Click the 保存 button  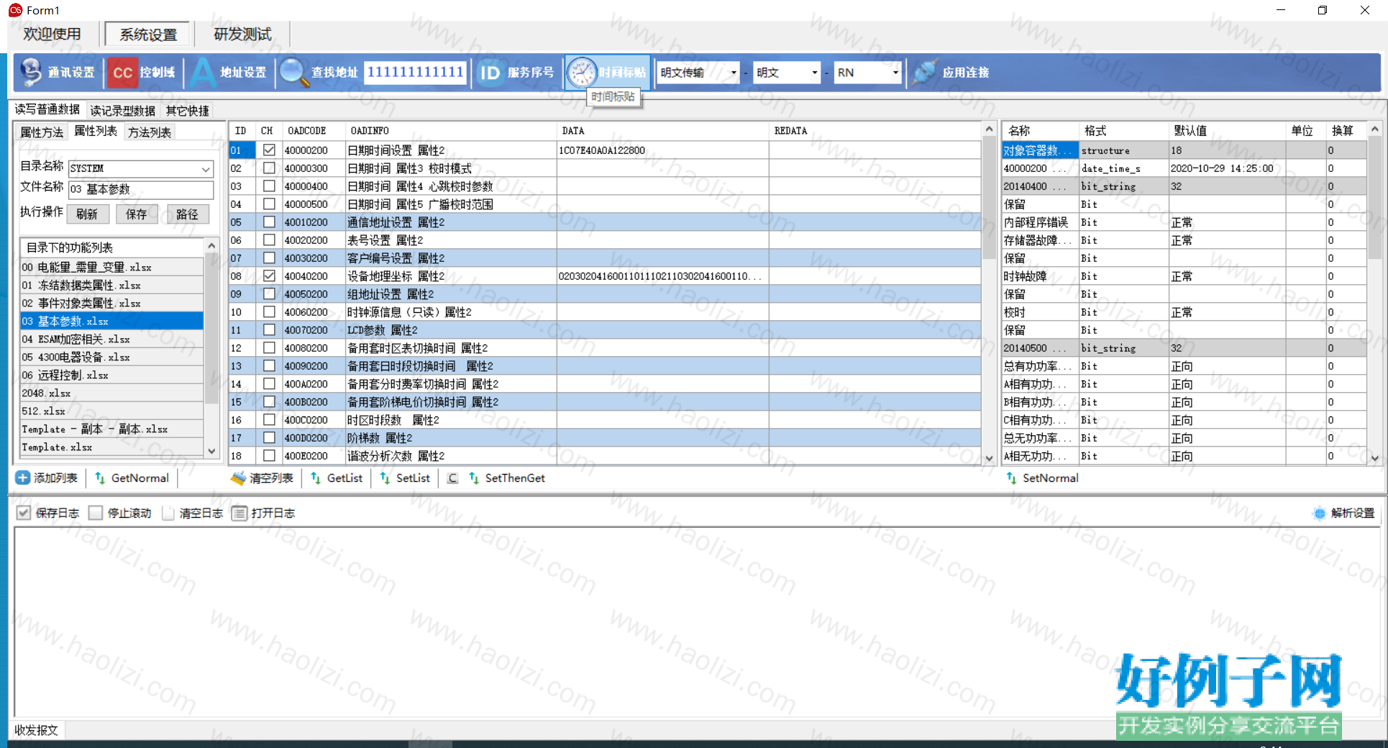pyautogui.click(x=137, y=214)
